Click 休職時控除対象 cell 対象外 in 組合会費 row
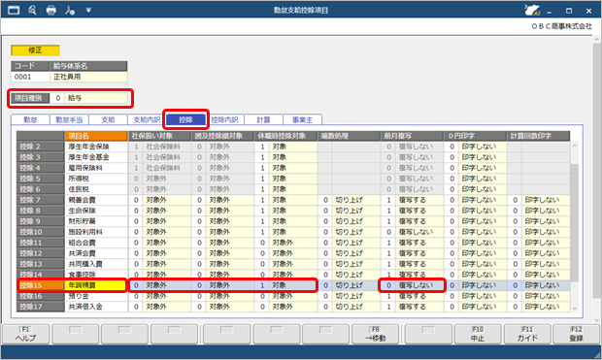 [x=293, y=243]
